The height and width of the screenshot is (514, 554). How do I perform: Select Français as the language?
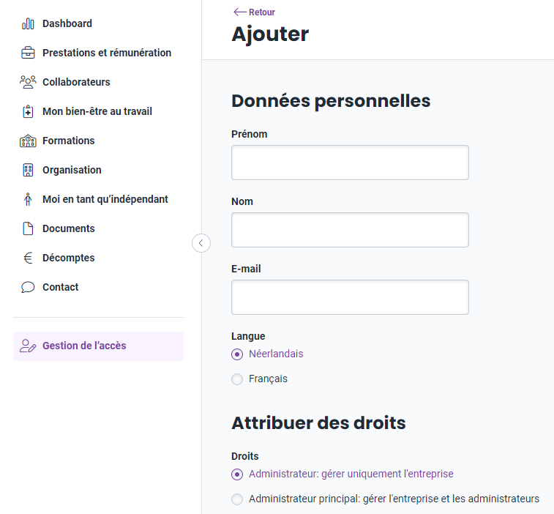pyautogui.click(x=237, y=379)
